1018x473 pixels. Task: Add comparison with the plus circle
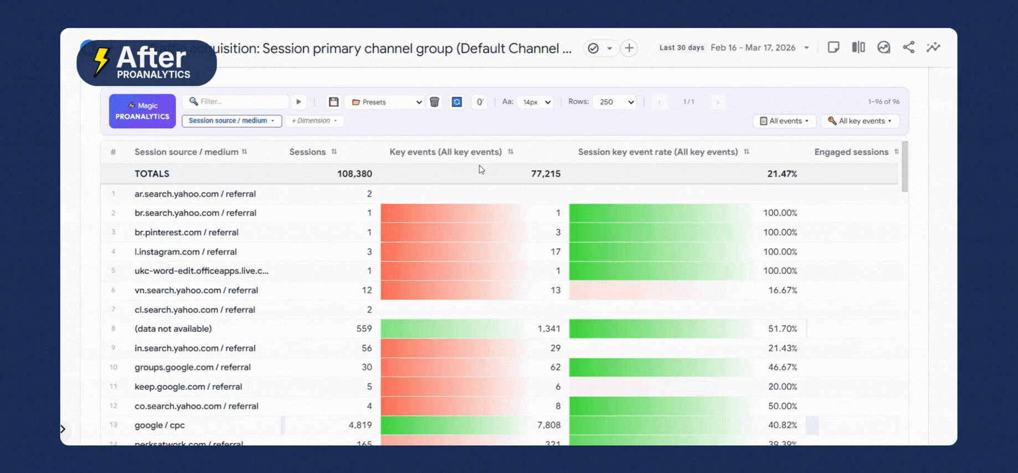629,48
